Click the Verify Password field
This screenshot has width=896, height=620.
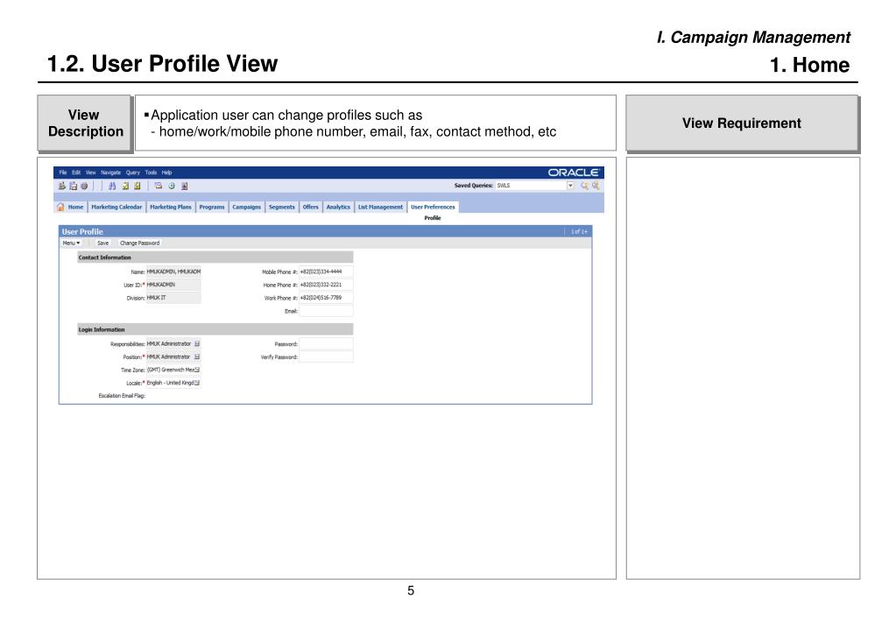tap(326, 357)
